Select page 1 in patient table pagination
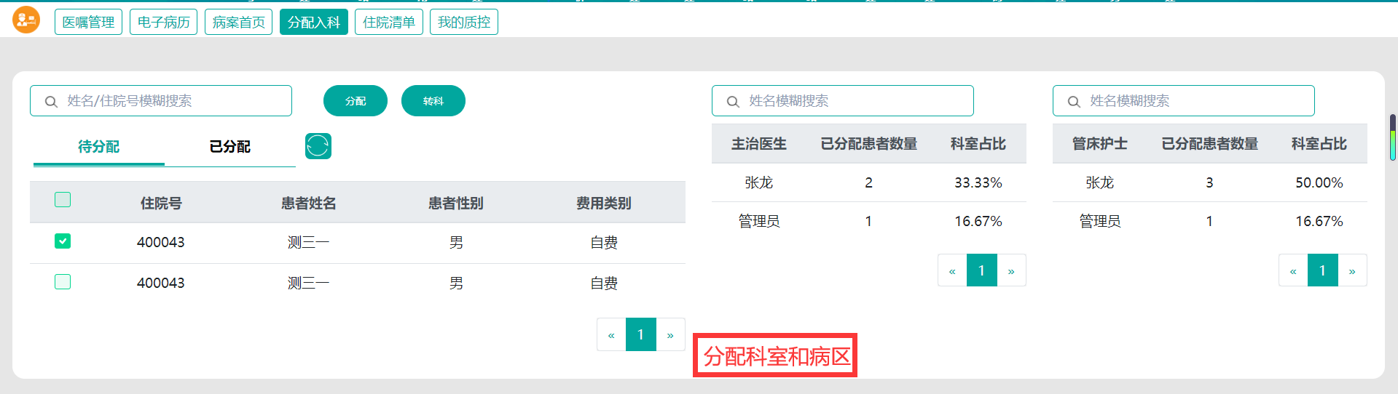Screen dimensions: 1398x394 tap(641, 334)
